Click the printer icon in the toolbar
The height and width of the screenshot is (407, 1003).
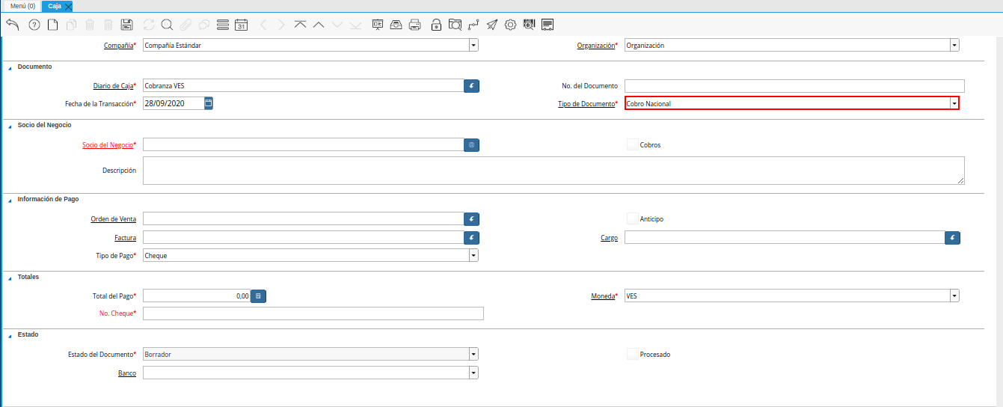(x=414, y=25)
